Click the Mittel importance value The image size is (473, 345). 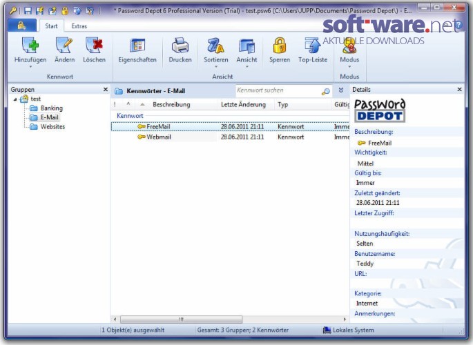[x=365, y=164]
